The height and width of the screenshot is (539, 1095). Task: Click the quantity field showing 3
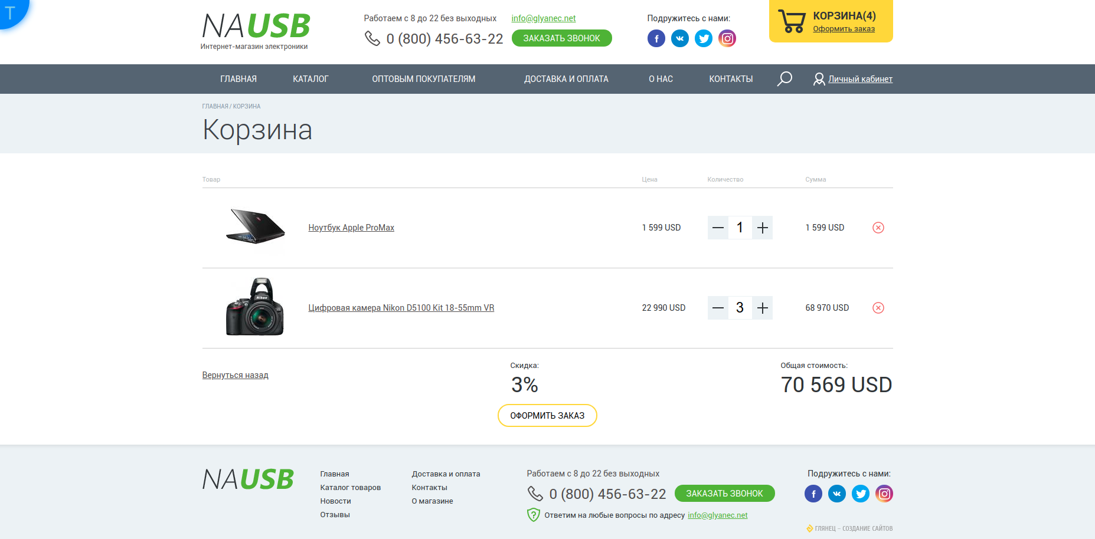coord(740,308)
